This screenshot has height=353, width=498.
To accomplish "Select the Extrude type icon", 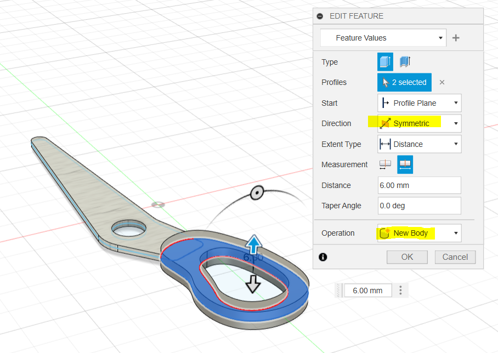I will point(385,62).
